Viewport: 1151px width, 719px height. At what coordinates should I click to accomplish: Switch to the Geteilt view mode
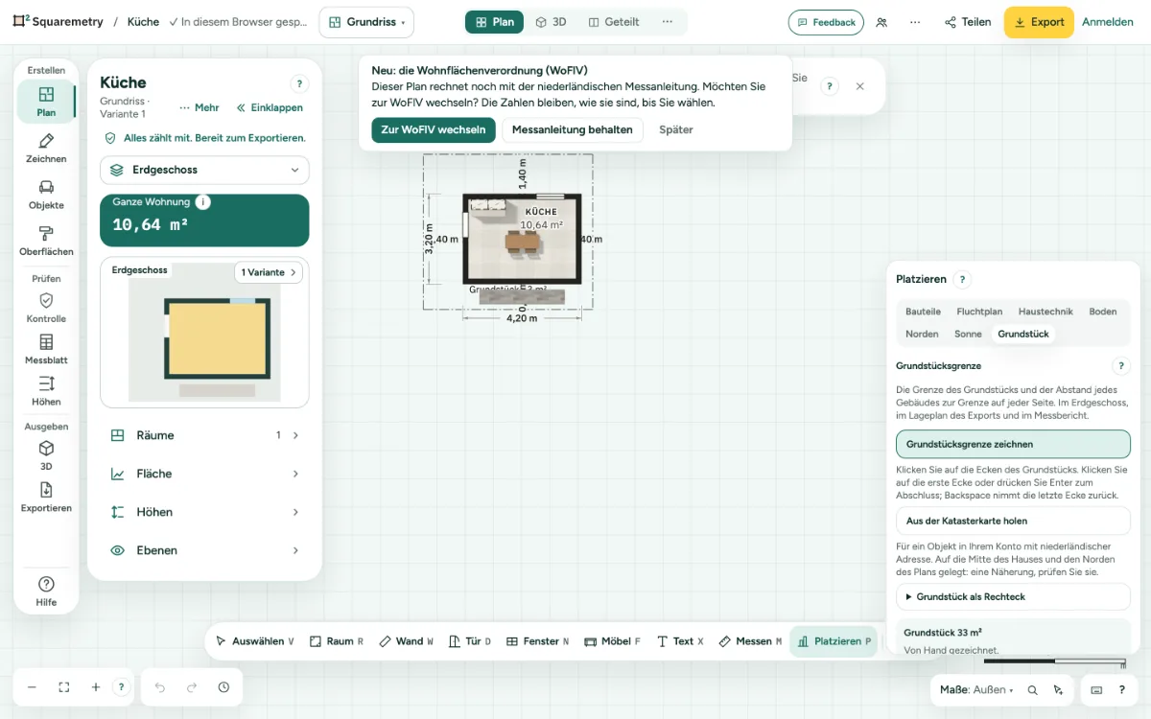[x=614, y=22]
